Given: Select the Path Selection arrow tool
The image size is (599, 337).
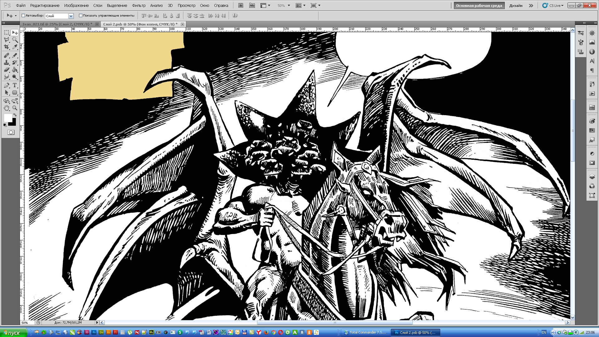Looking at the screenshot, I should pyautogui.click(x=7, y=92).
